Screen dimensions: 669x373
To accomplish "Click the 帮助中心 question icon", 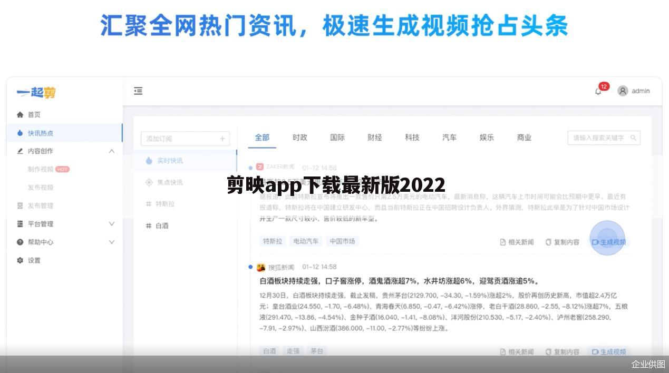I will tap(20, 242).
